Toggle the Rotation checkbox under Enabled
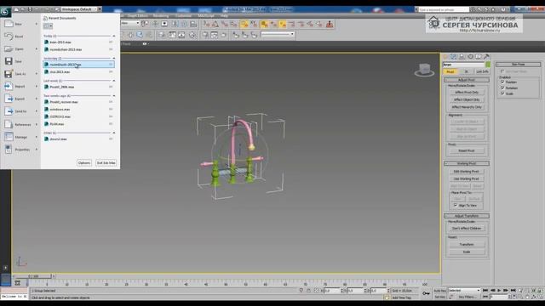This screenshot has height=306, width=545. pos(502,88)
